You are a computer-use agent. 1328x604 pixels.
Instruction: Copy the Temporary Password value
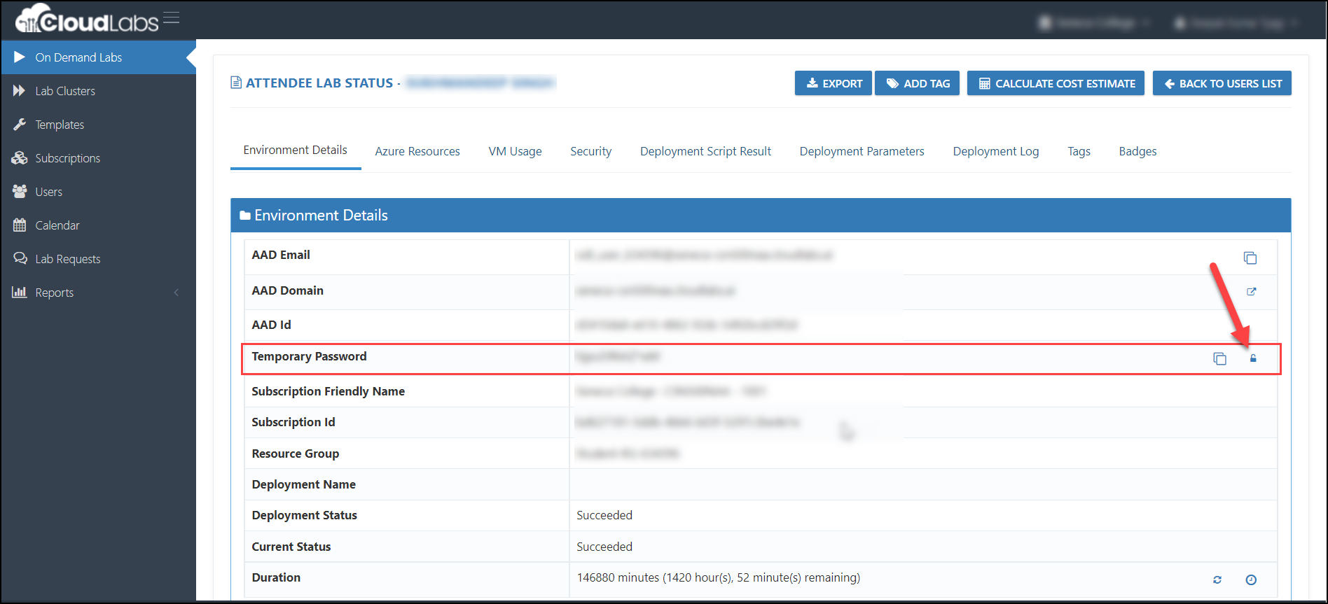pyautogui.click(x=1220, y=358)
